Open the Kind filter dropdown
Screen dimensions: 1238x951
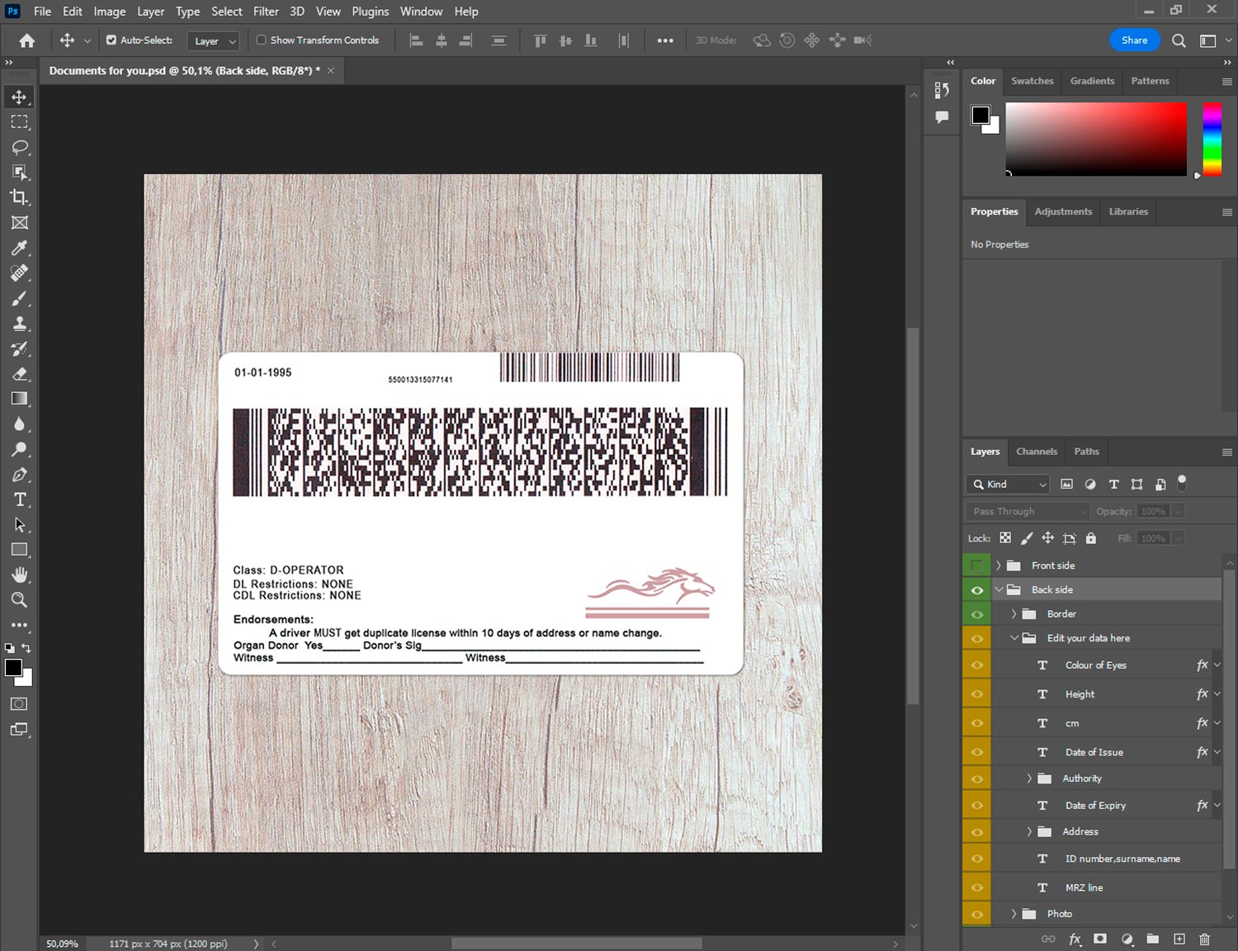(1009, 485)
